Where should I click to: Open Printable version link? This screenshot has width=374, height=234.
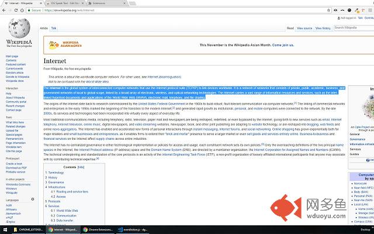click(x=16, y=172)
